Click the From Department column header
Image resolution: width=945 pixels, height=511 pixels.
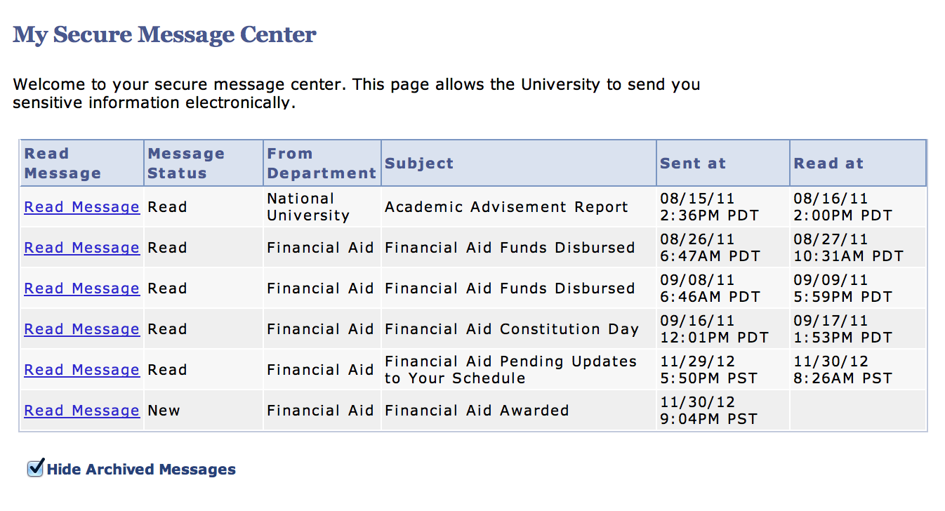pyautogui.click(x=322, y=164)
